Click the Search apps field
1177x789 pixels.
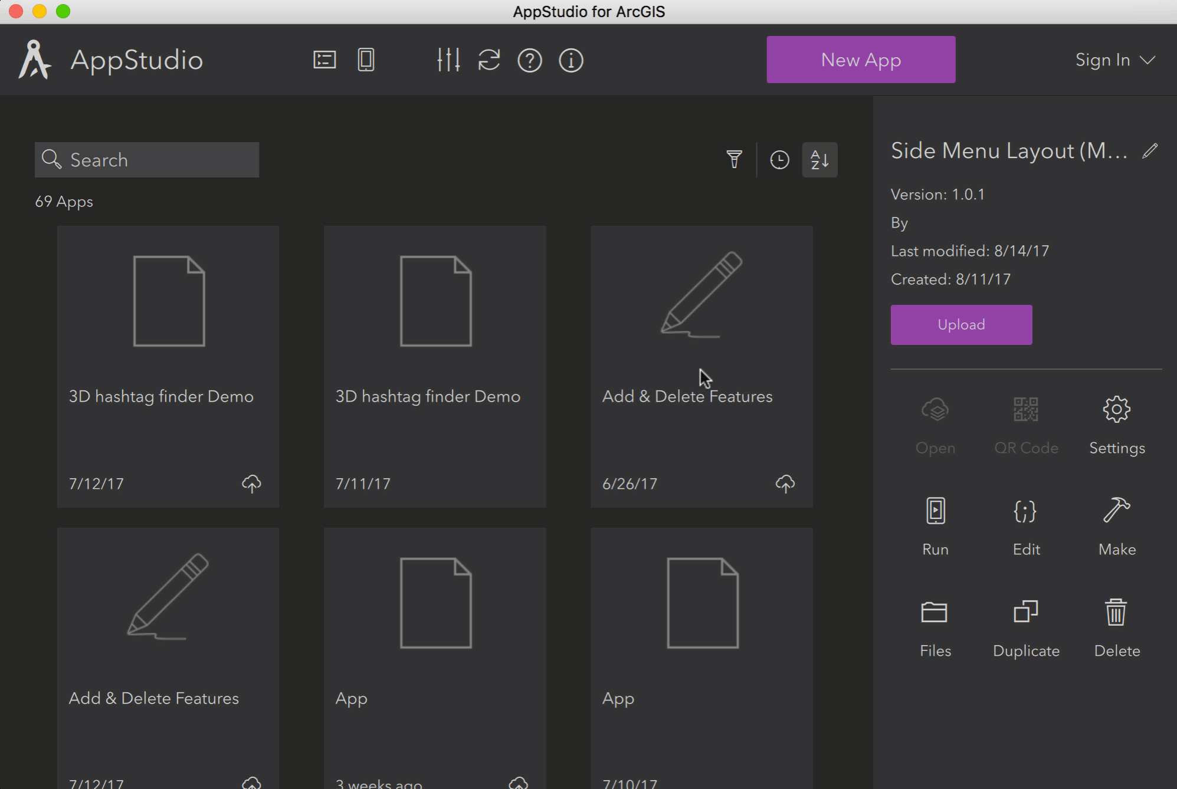[x=147, y=160]
